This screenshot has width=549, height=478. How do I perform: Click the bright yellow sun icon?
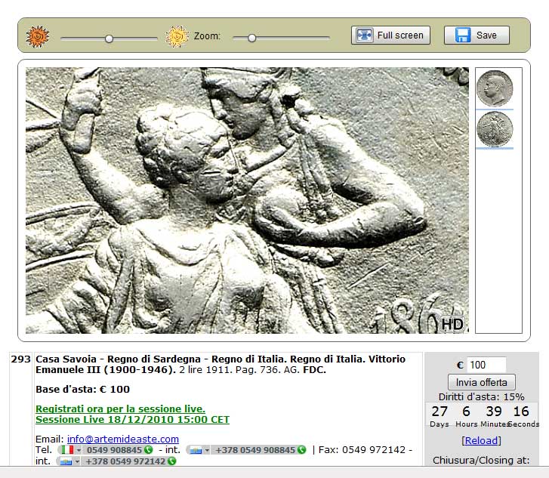pyautogui.click(x=177, y=36)
